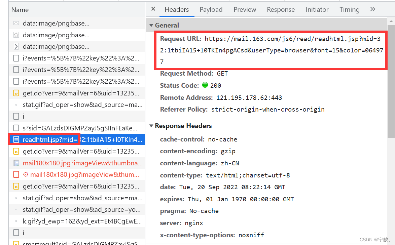
Task: Click the checkbox next to the s?sid request
Action: point(15,128)
